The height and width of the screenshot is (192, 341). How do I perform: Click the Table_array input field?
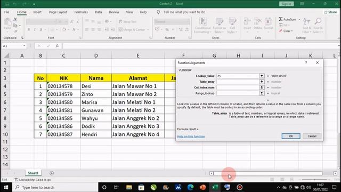(238, 82)
